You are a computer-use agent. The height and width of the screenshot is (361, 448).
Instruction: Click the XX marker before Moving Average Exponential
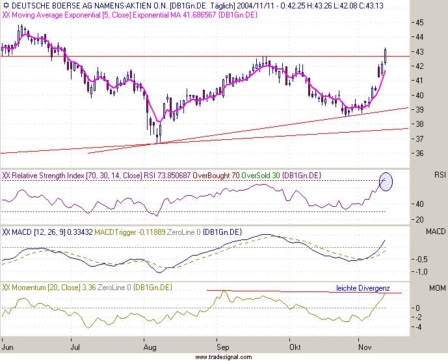point(6,14)
